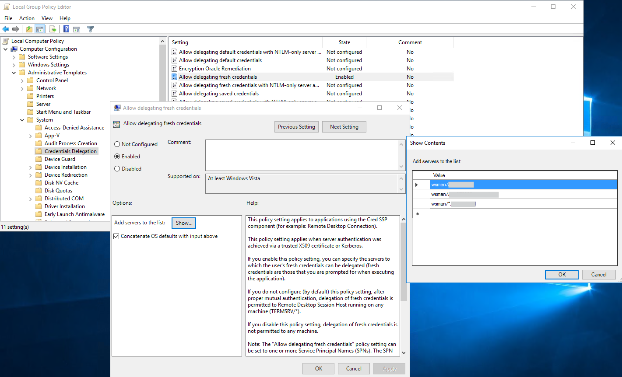Viewport: 622px width, 377px height.
Task: Click the Filter funnel toolbar icon
Action: click(x=91, y=29)
